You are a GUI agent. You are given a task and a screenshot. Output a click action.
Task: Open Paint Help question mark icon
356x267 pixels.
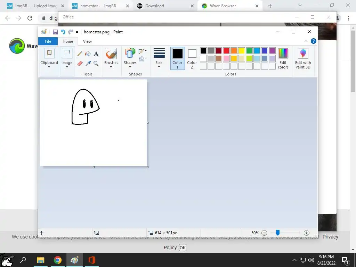point(314,41)
